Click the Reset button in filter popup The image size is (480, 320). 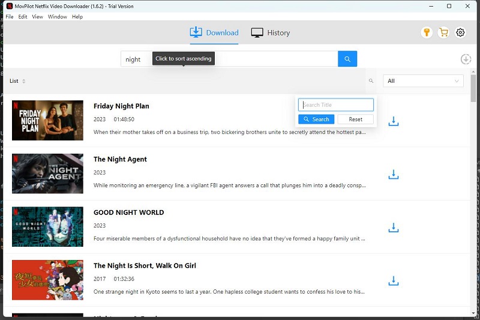[355, 119]
